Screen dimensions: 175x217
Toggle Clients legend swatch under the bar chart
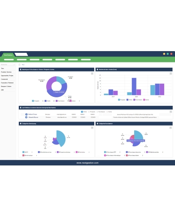point(127,100)
